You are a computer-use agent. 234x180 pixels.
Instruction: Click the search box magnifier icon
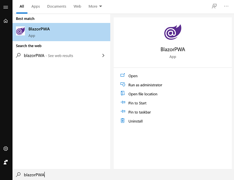(18, 175)
